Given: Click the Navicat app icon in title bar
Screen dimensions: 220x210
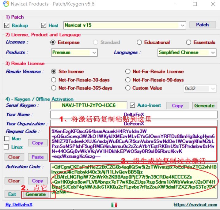Looking at the screenshot, I should [x=6, y=4].
